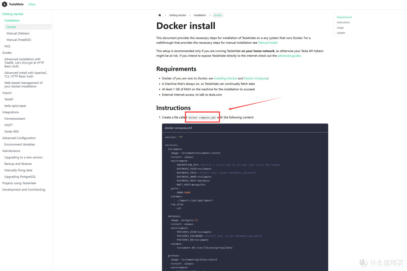407x271 pixels.
Task: Jump to Requirements in the page outline
Action: tap(344, 17)
